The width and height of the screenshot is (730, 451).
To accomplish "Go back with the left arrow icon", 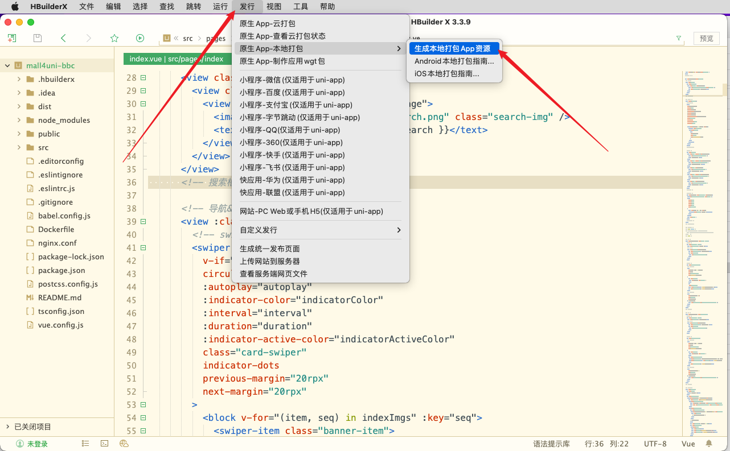I will pyautogui.click(x=63, y=38).
